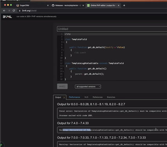Go back with browser back arrow
The height and width of the screenshot is (147, 167).
[4, 11]
